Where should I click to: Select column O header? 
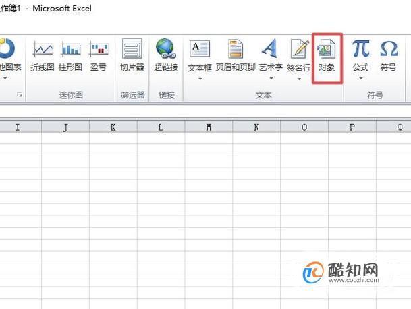(x=304, y=127)
